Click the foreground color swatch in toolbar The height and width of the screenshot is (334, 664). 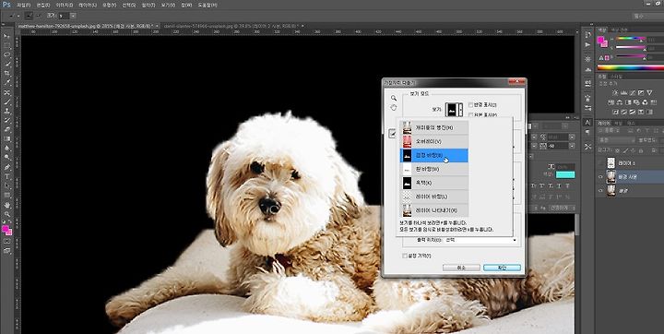coord(6,229)
